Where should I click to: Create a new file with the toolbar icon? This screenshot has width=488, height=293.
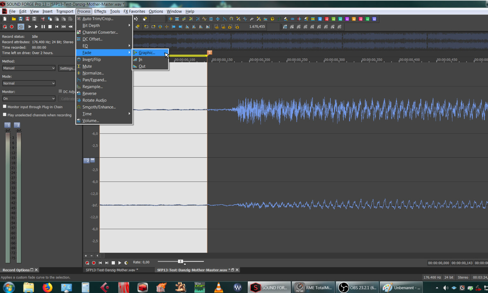pos(5,19)
